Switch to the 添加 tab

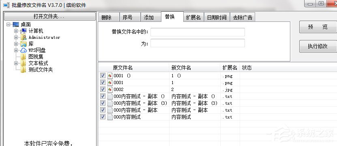click(151, 17)
